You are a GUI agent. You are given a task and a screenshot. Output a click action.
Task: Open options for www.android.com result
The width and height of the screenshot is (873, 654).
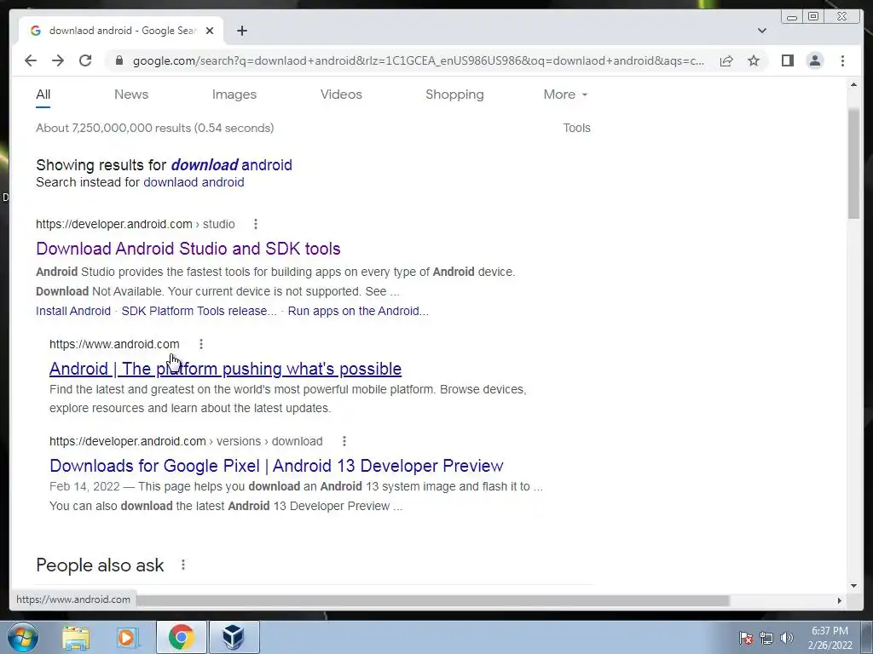point(201,344)
